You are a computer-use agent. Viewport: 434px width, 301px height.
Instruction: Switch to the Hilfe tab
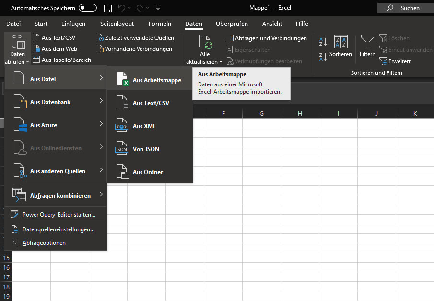(302, 24)
